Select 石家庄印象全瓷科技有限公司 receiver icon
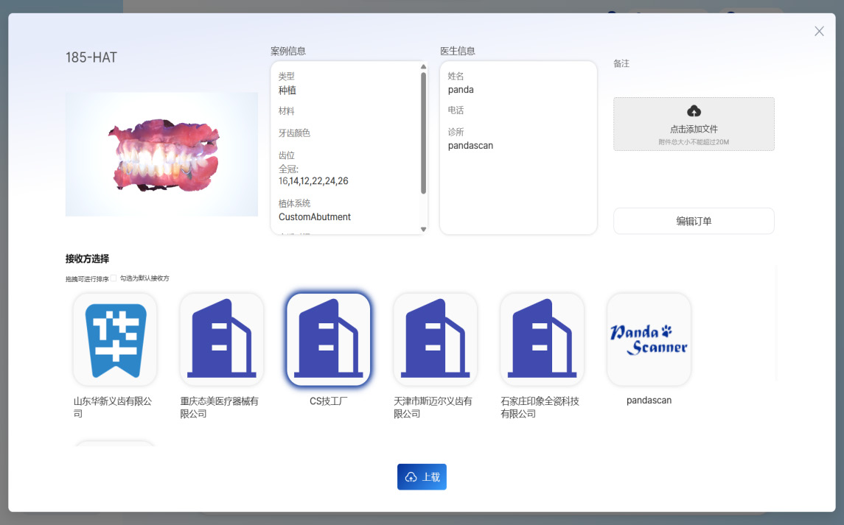This screenshot has height=525, width=844. (x=542, y=339)
